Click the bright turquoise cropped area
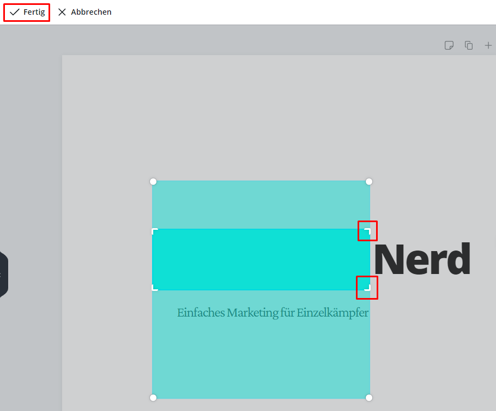The image size is (496, 411). point(261,259)
